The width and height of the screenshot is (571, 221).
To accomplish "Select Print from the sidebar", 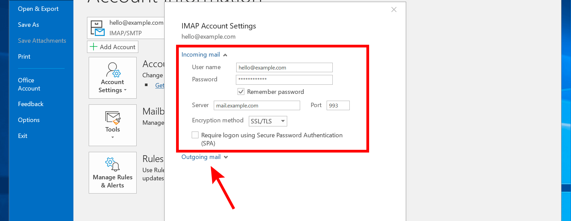I will (24, 56).
